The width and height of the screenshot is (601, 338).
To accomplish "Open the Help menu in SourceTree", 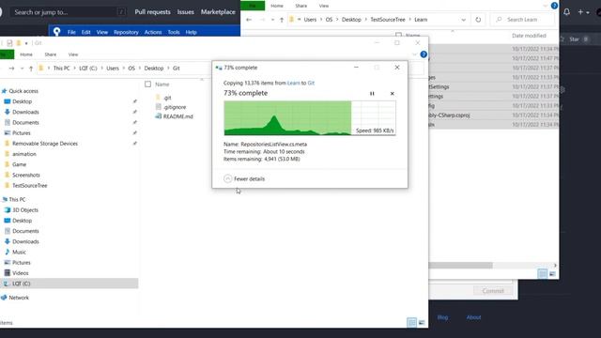I will pyautogui.click(x=191, y=32).
